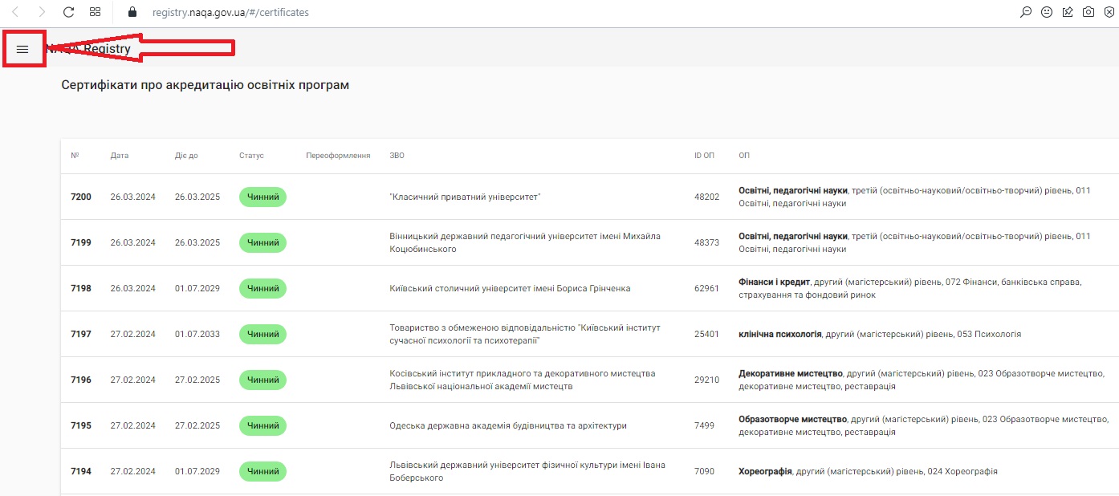Open the browser tab grid view
Viewport: 1119px width, 496px height.
click(x=96, y=12)
